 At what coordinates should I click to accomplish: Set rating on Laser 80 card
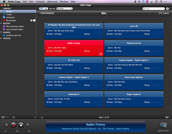pos(156,34)
